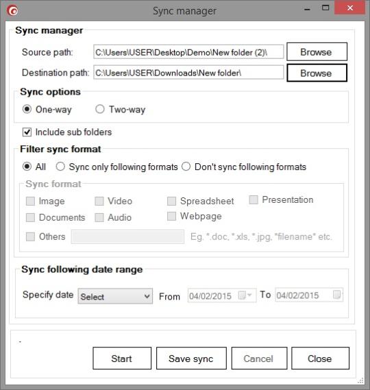Open the Specify date dropdown
Image resolution: width=370 pixels, height=390 pixels.
click(x=115, y=296)
